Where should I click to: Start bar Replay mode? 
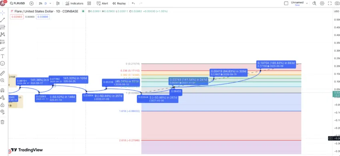[x=119, y=4]
